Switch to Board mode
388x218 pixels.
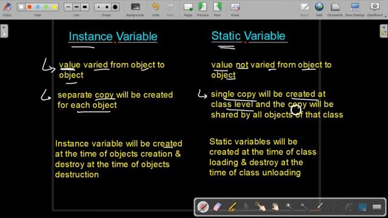pos(304,9)
